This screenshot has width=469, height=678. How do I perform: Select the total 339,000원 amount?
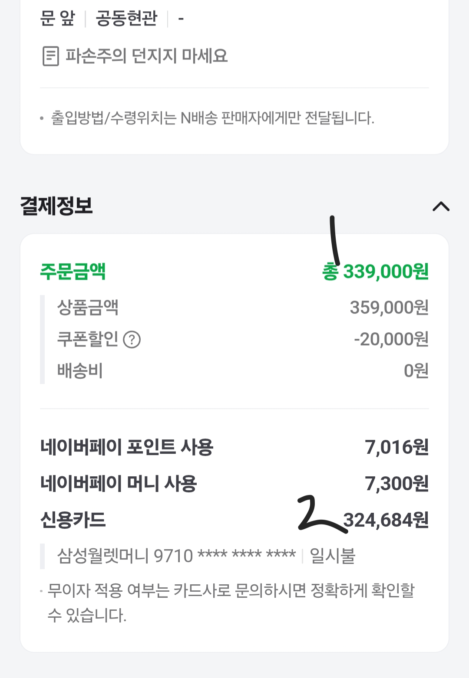(375, 272)
